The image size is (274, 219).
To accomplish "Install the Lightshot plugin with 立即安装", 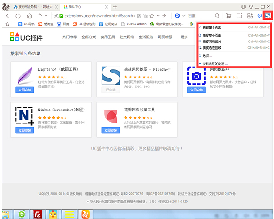I will coord(25,90).
